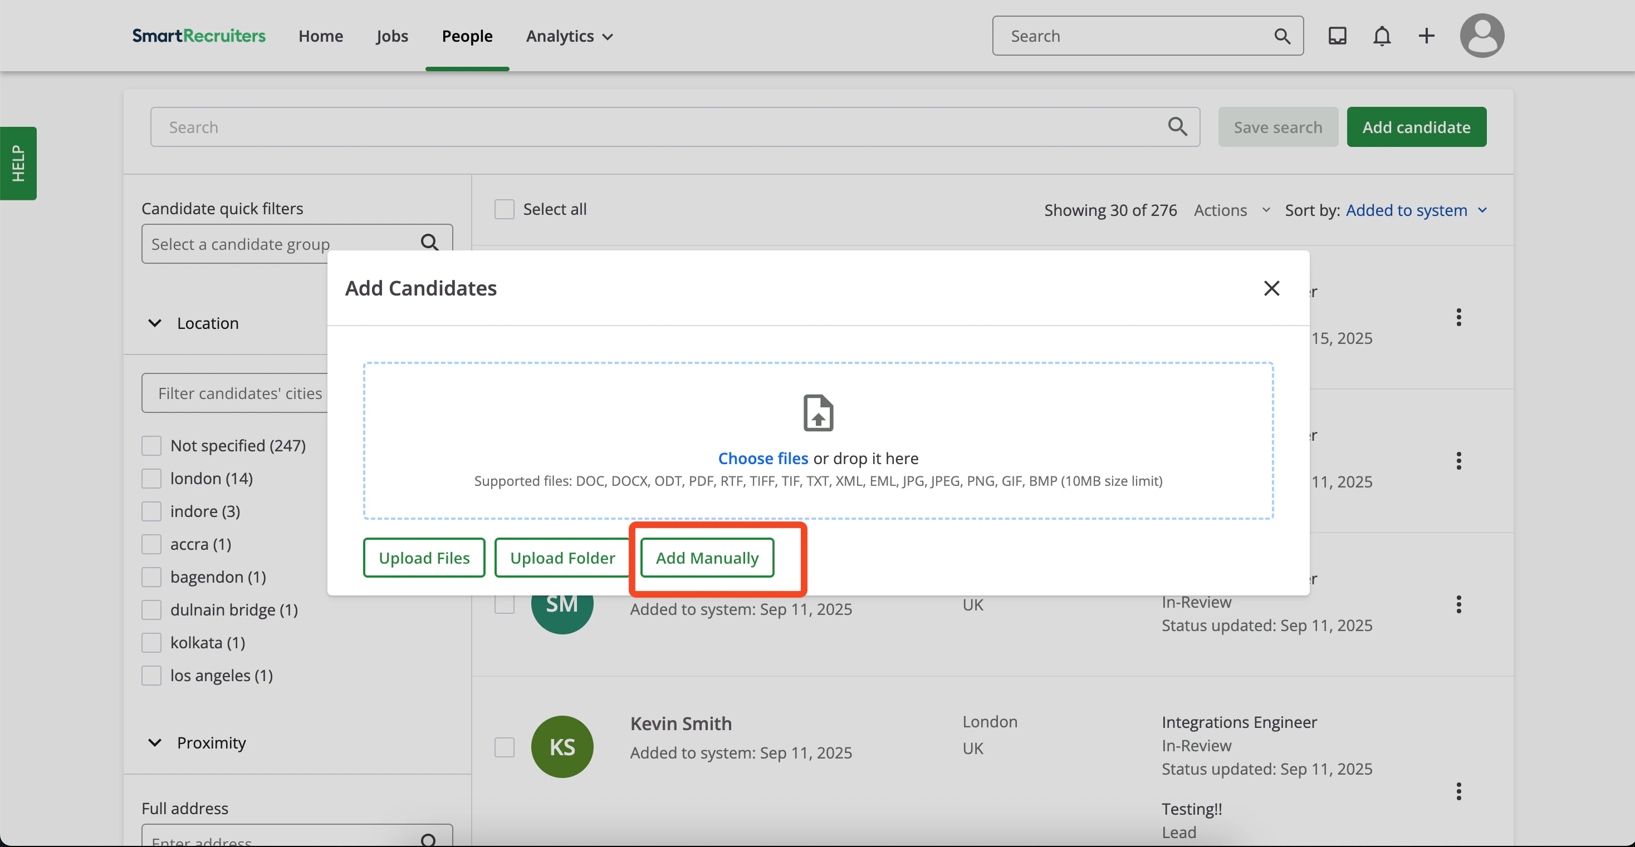1635x847 pixels.
Task: Open the notifications bell
Action: pos(1382,36)
